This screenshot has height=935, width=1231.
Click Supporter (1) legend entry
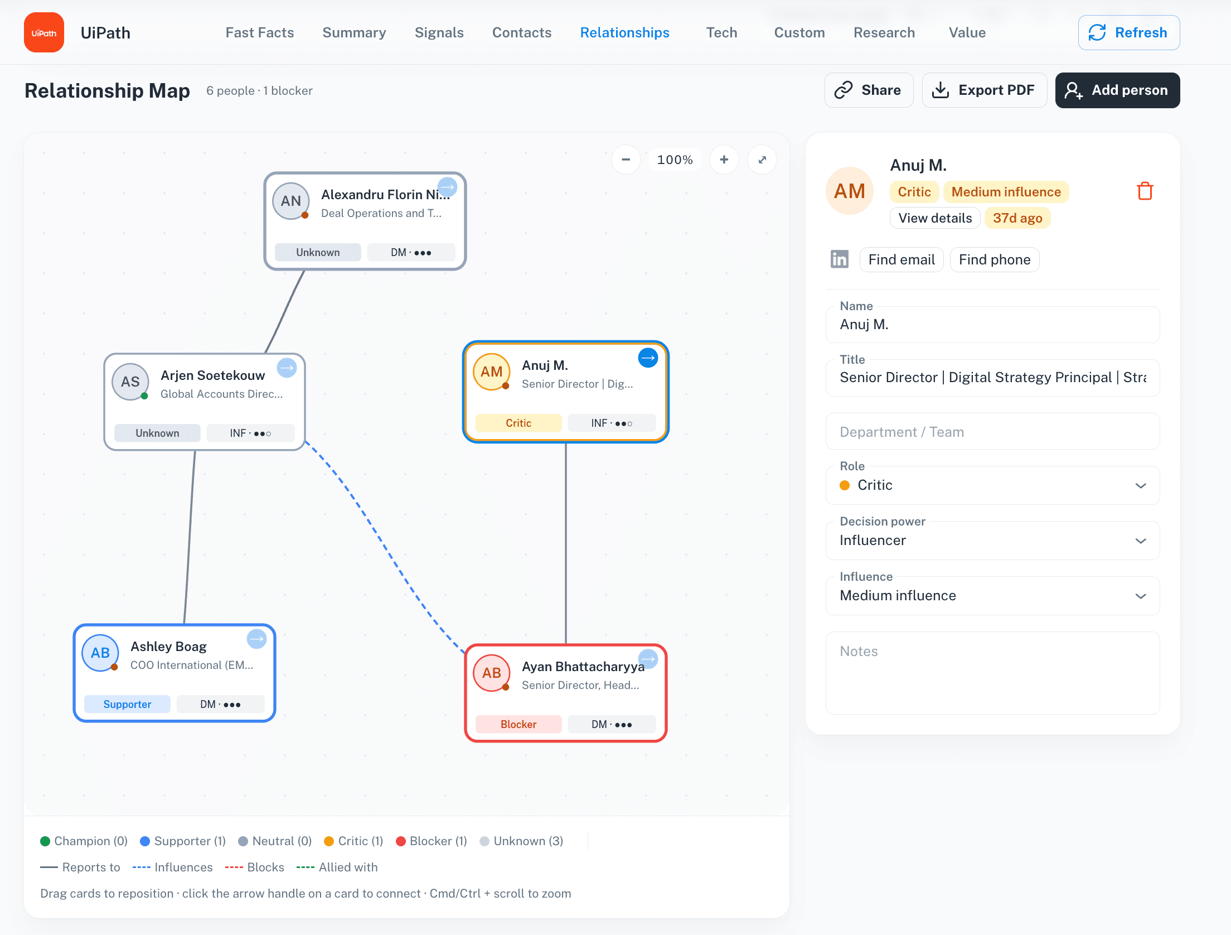[x=183, y=841]
